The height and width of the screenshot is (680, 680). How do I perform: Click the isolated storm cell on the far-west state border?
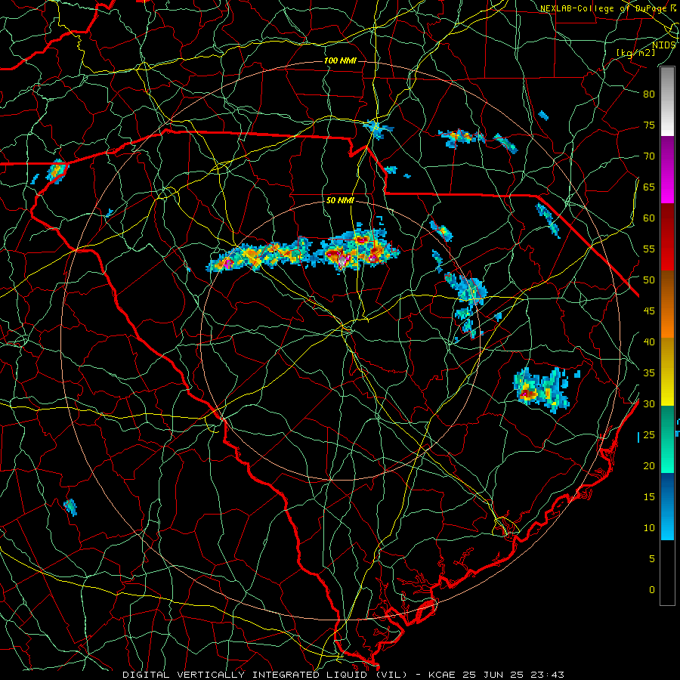56,171
